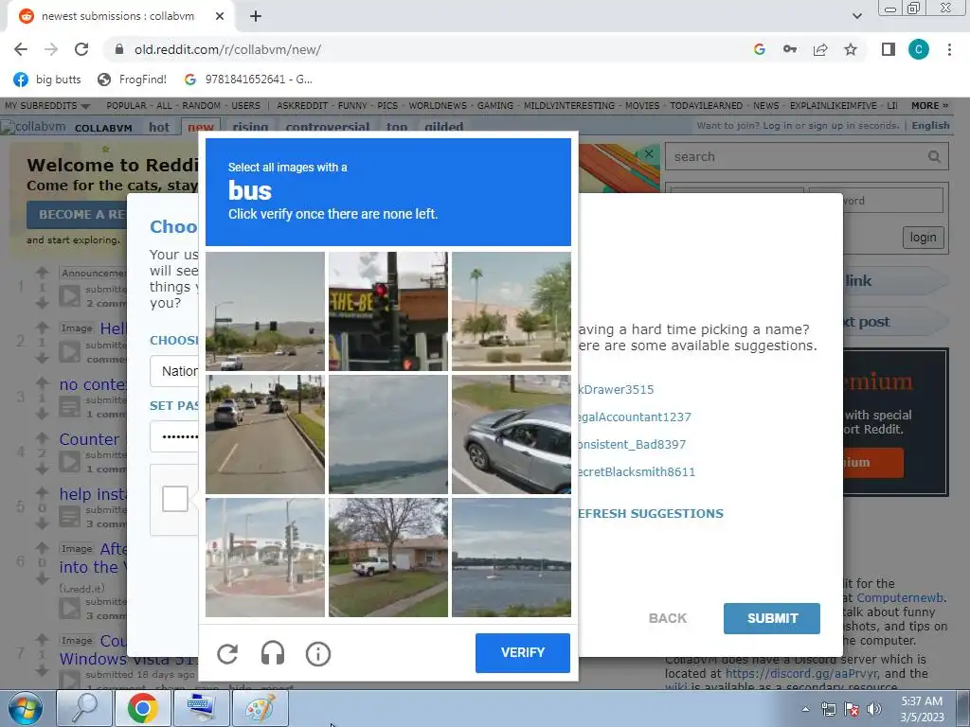The height and width of the screenshot is (727, 970).
Task: Open a new tab with the plus icon
Action: point(256,17)
